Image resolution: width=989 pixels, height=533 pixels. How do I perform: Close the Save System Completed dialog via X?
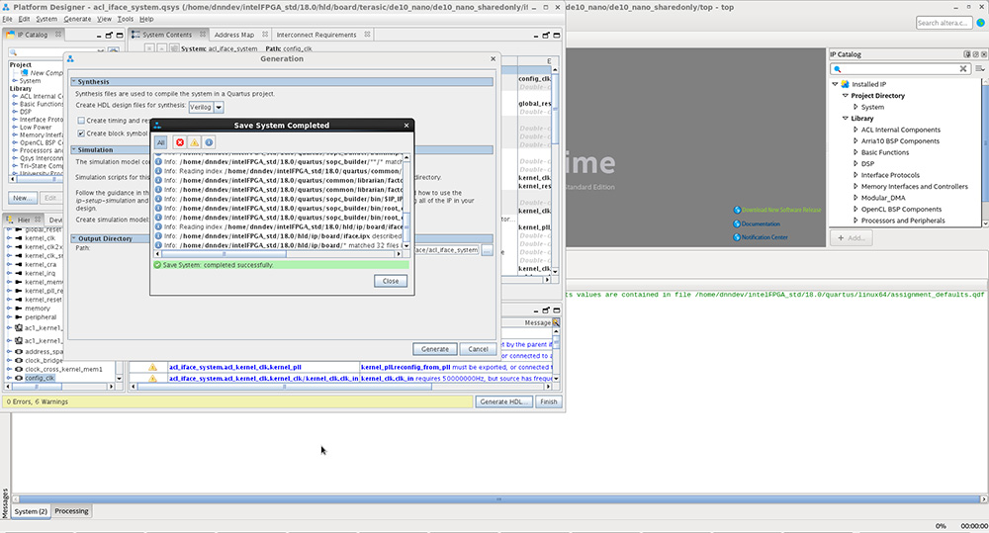(406, 125)
